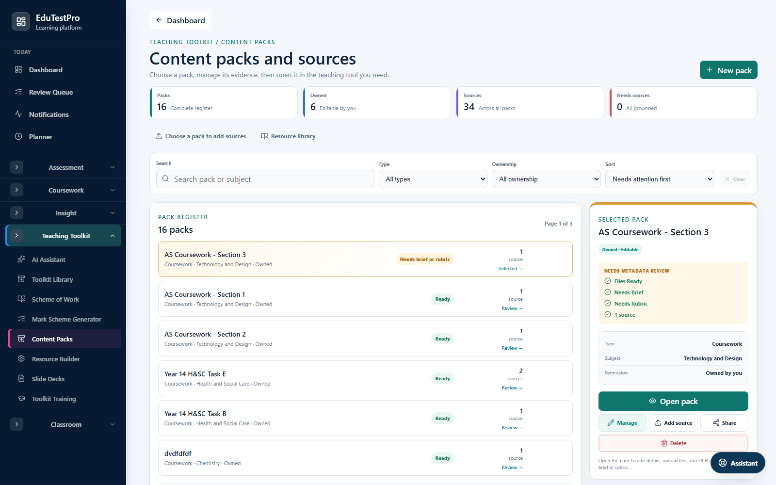Review the Year 14 H&SC Task E pack
Viewport: 776px width, 485px height.
pyautogui.click(x=512, y=388)
